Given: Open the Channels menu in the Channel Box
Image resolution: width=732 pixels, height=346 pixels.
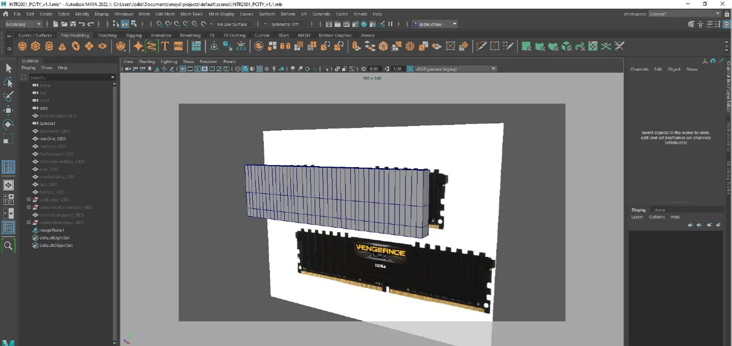Looking at the screenshot, I should pyautogui.click(x=639, y=69).
